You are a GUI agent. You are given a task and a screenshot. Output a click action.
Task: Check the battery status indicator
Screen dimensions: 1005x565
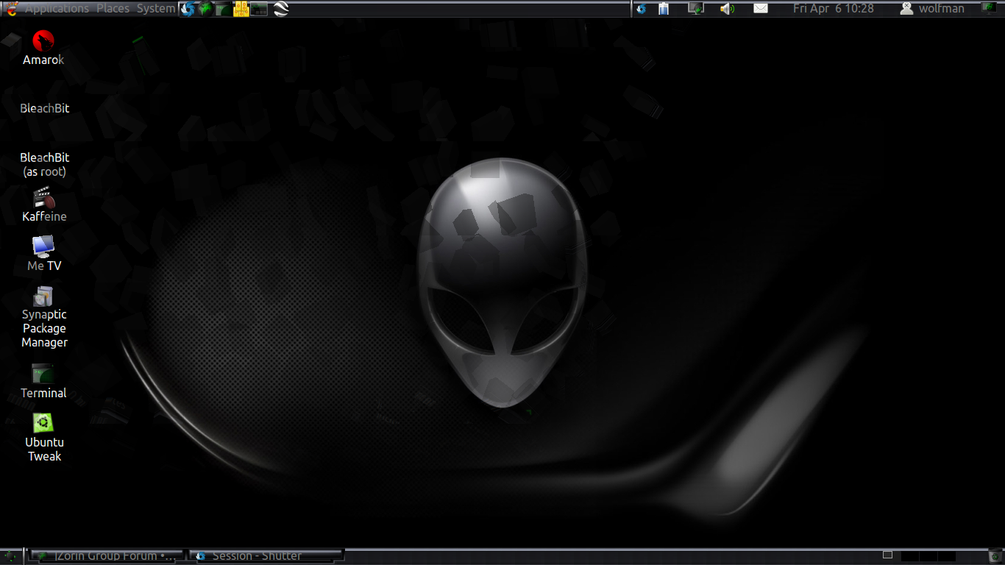(x=664, y=9)
